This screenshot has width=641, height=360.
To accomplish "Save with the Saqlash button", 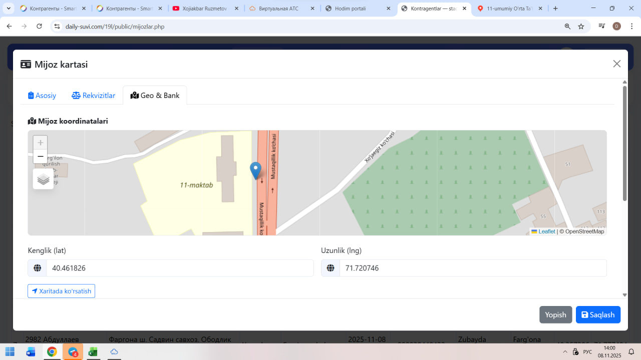I will coord(598,315).
